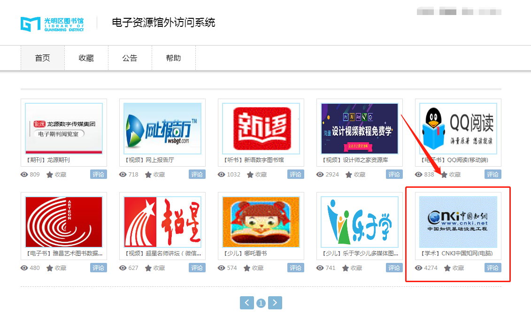This screenshot has height=315, width=531.
Task: Click the 设计视频教程免费学 banner thumbnail
Action: tap(360, 128)
